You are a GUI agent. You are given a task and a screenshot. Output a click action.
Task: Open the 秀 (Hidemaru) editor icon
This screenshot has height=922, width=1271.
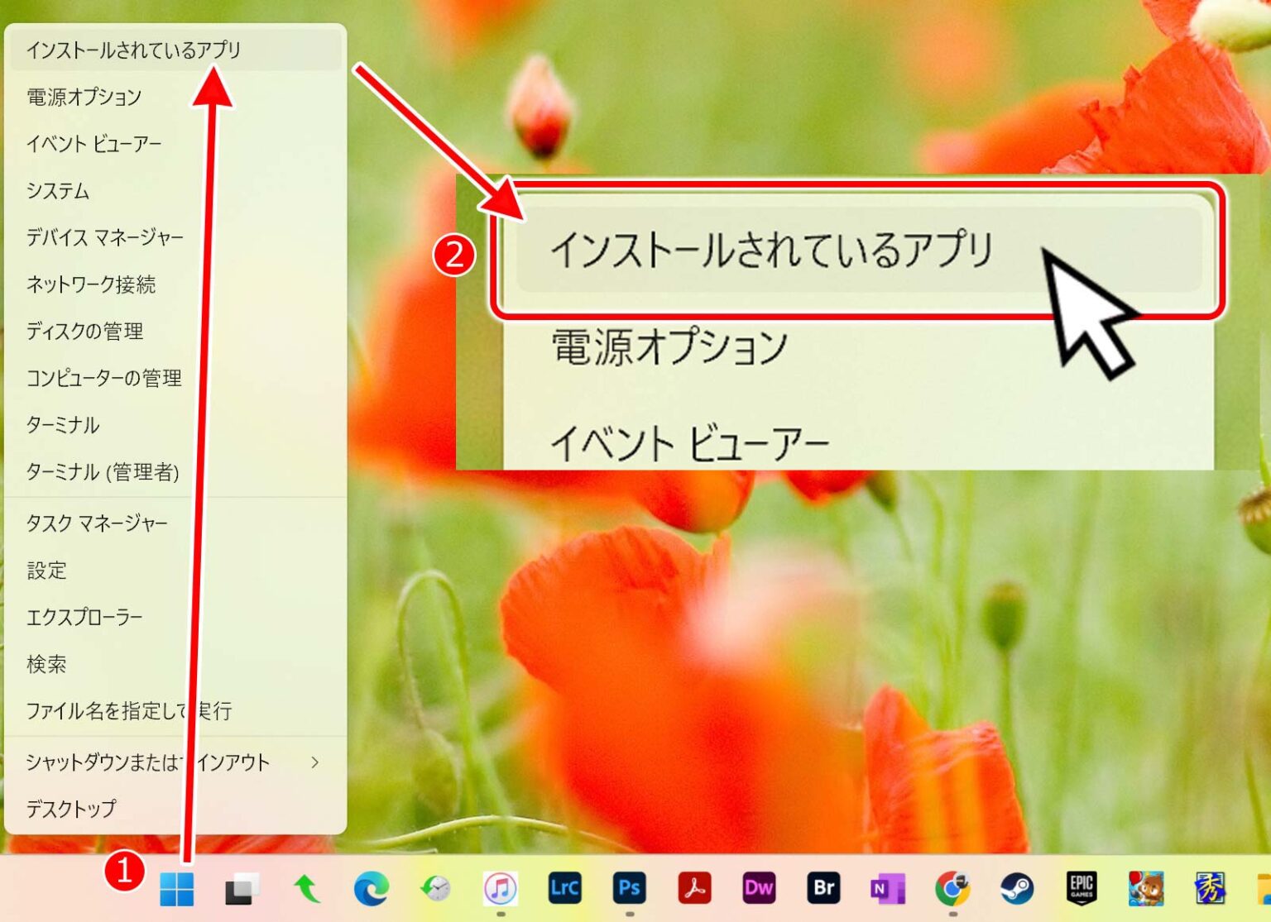(x=1210, y=889)
